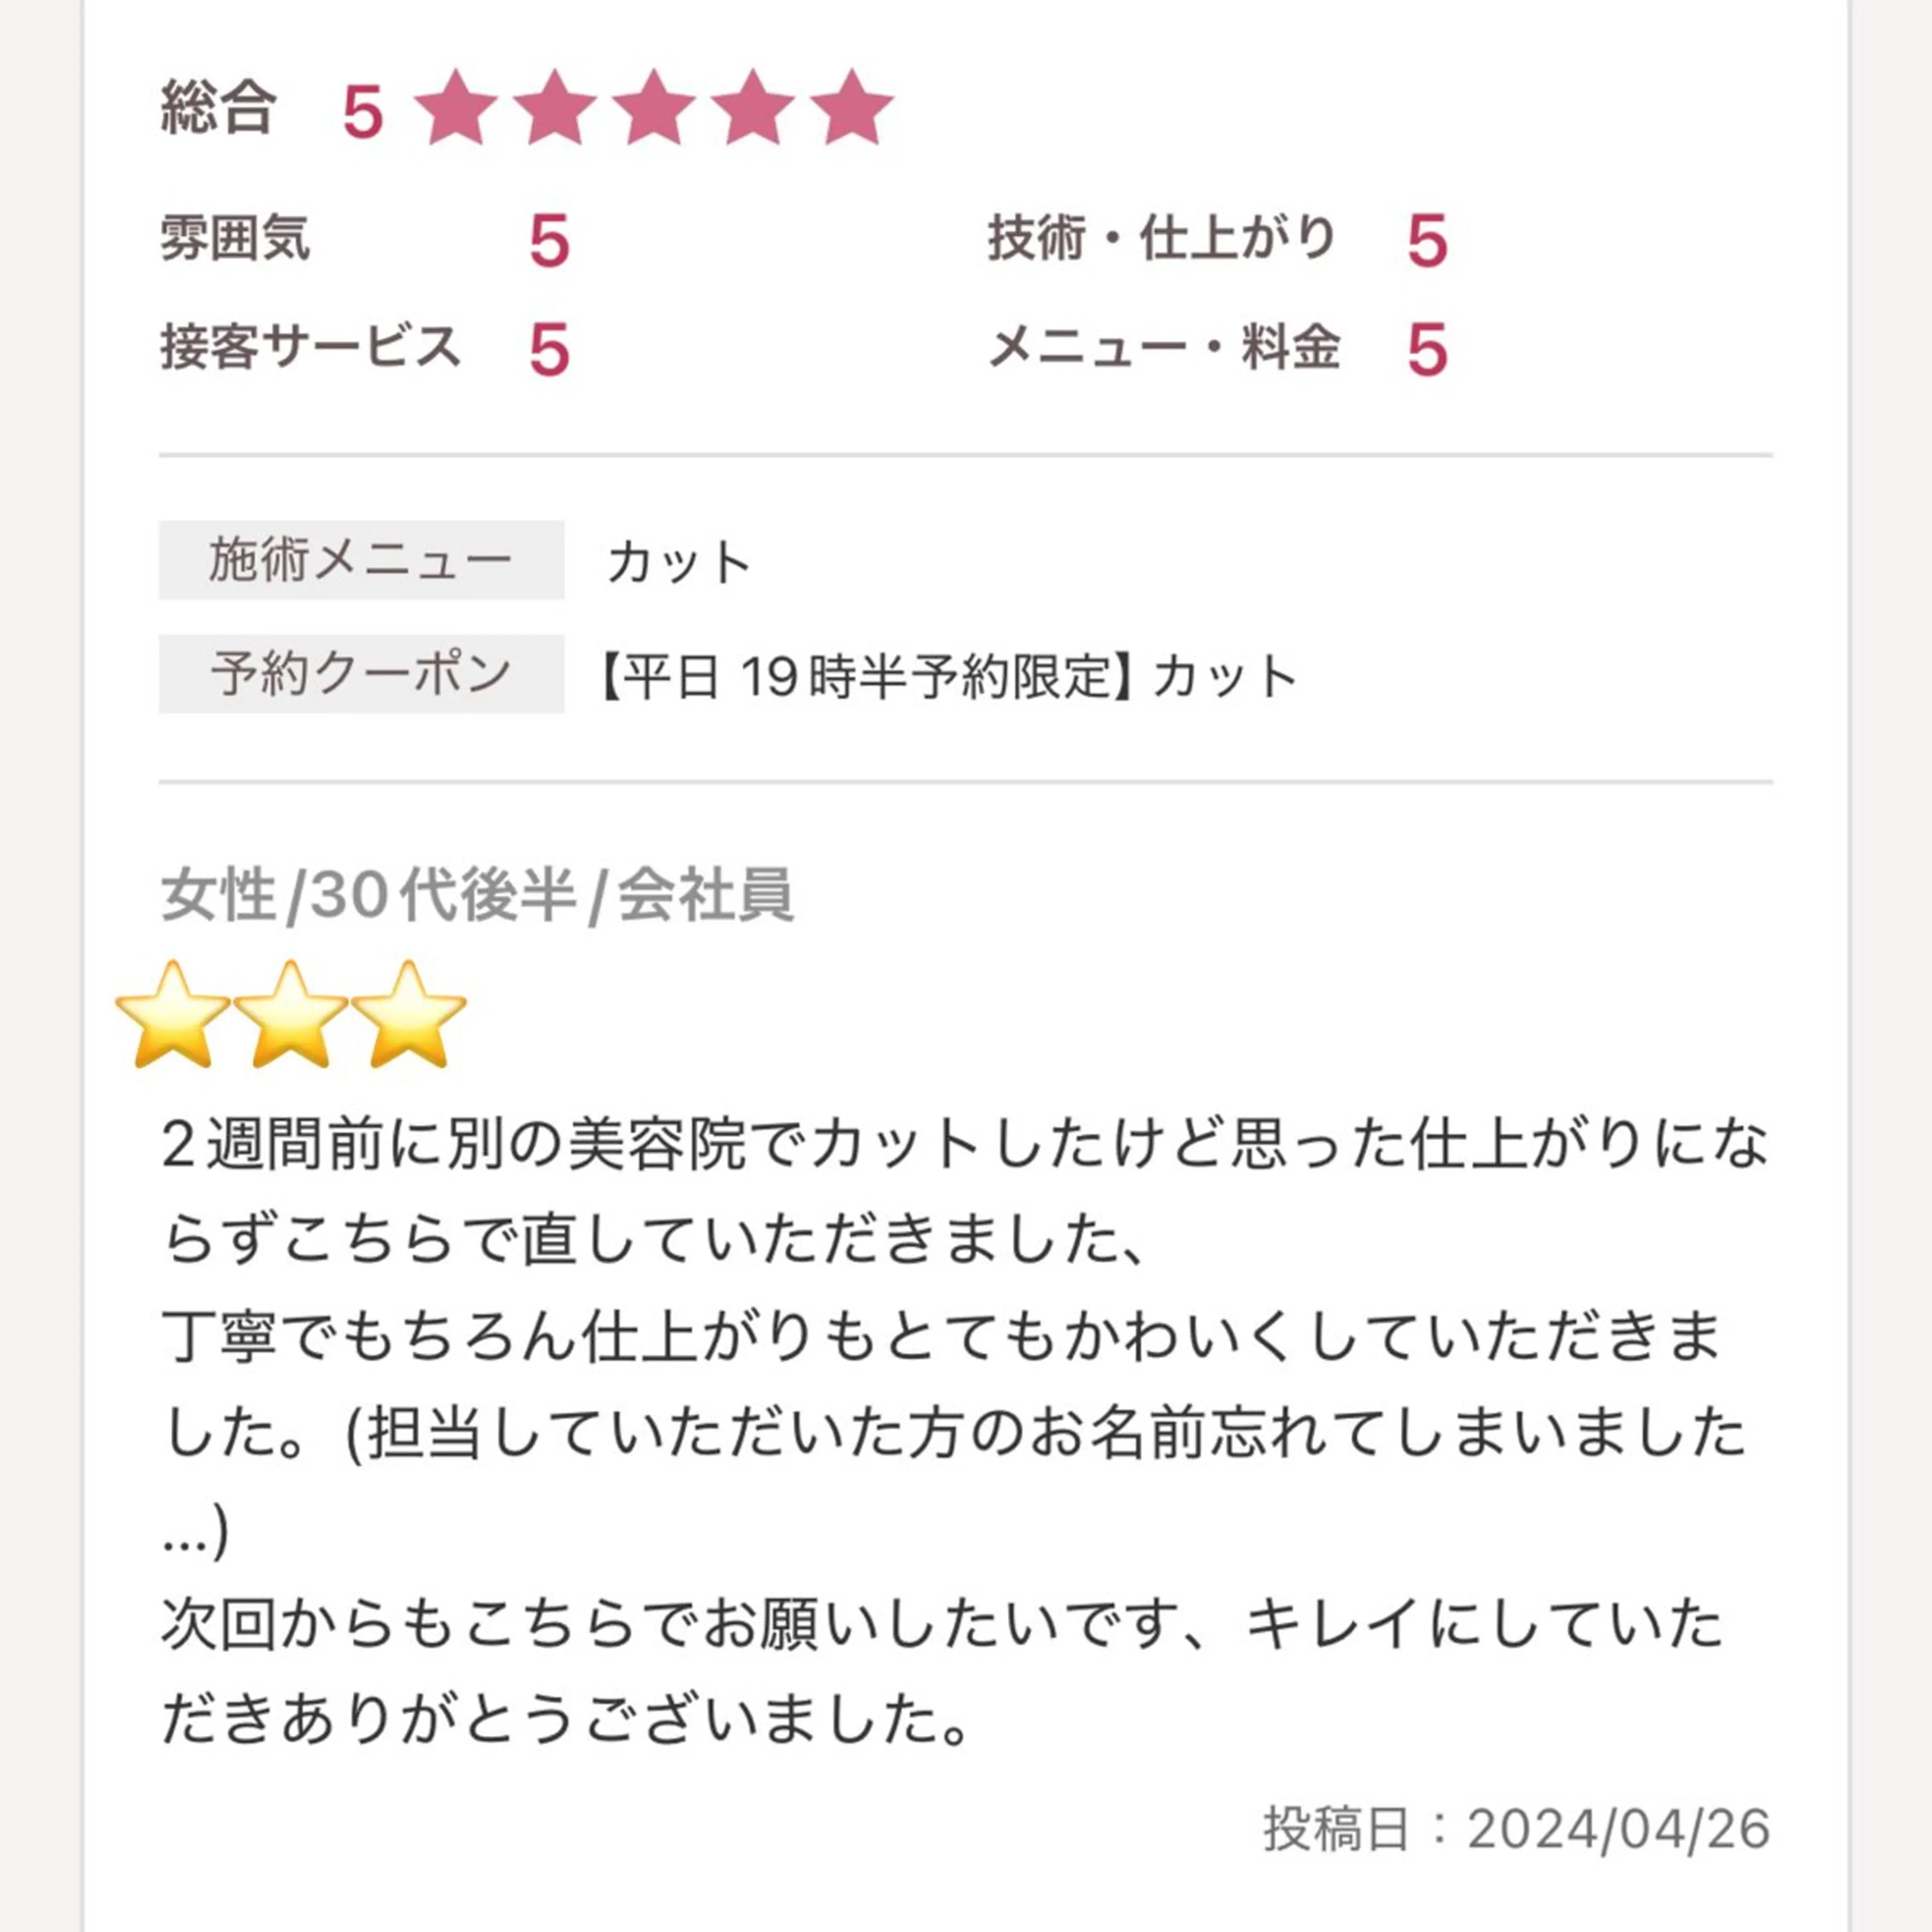Click the middle gold star emoji
The image size is (1932, 1932).
291,1014
